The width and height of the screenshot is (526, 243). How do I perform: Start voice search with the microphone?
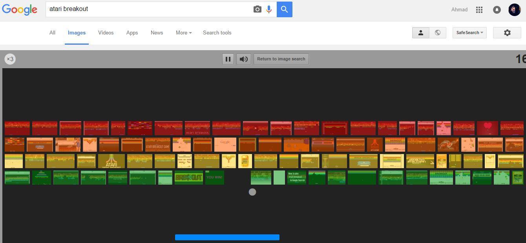269,9
